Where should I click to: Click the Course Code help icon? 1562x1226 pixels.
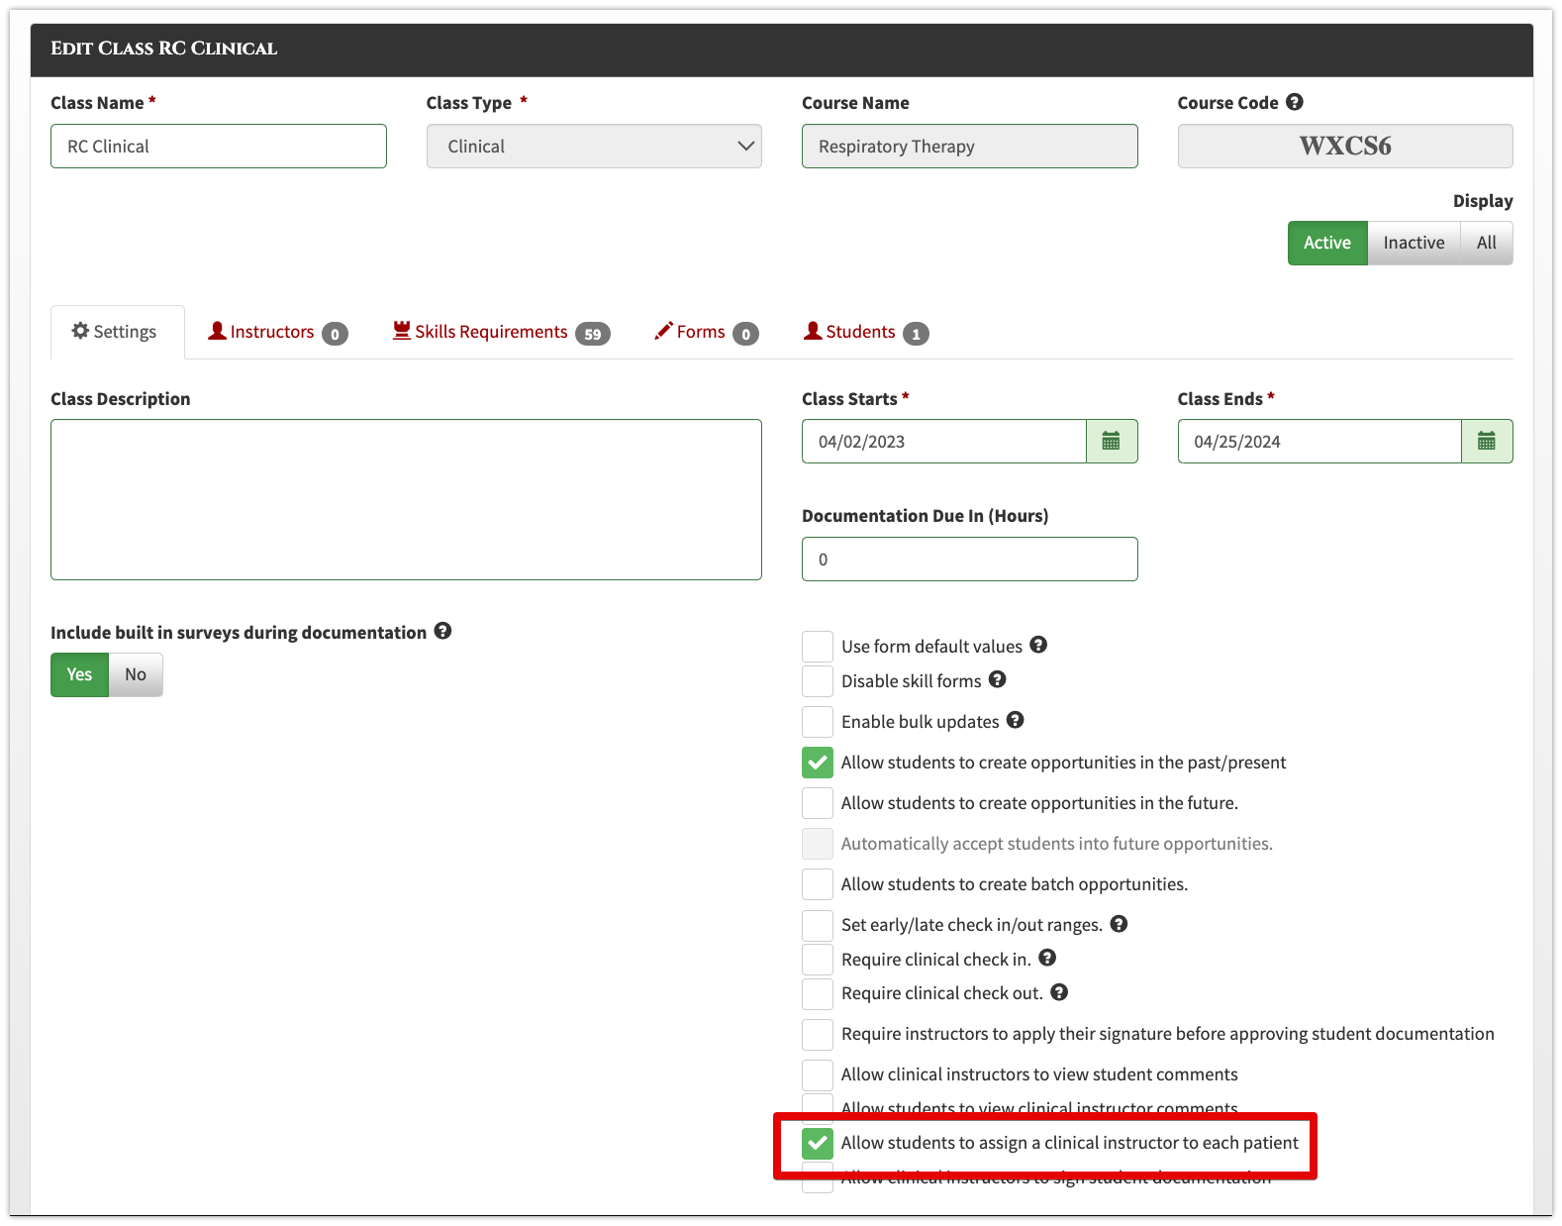[1295, 102]
